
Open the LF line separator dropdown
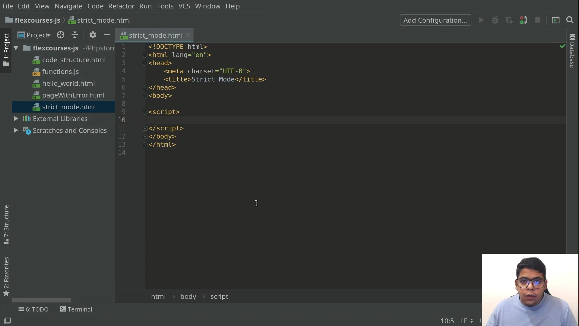(467, 321)
